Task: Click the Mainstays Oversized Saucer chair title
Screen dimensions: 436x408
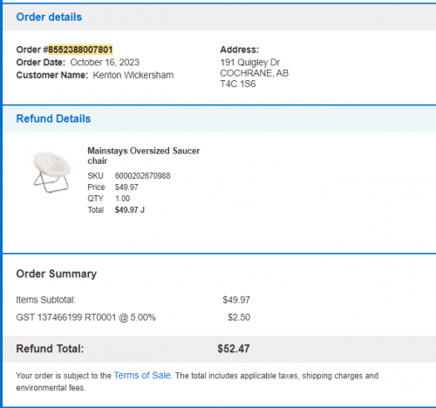Action: [x=144, y=156]
